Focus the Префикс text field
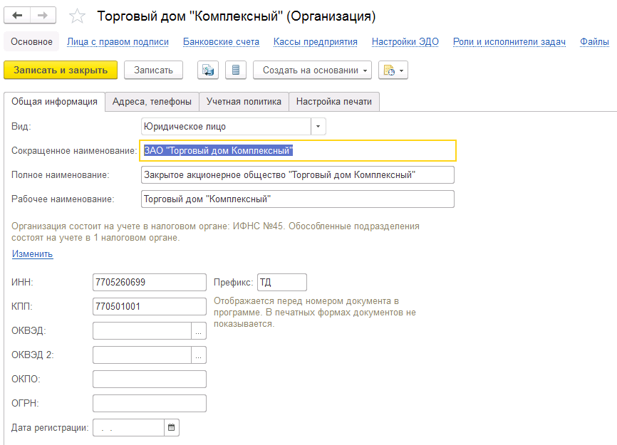This screenshot has width=617, height=445. 281,283
